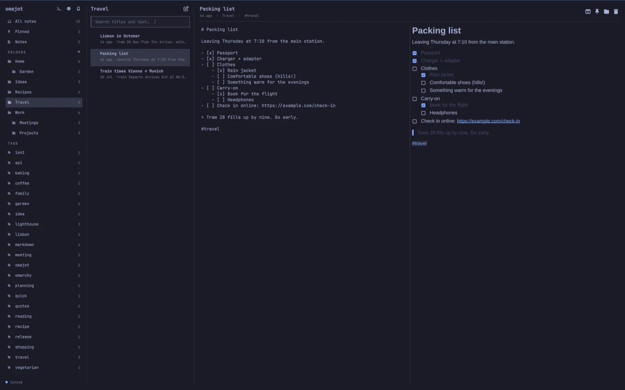Viewport: 625px width, 390px height.
Task: Filter by the markdown tag
Action: (x=44, y=245)
